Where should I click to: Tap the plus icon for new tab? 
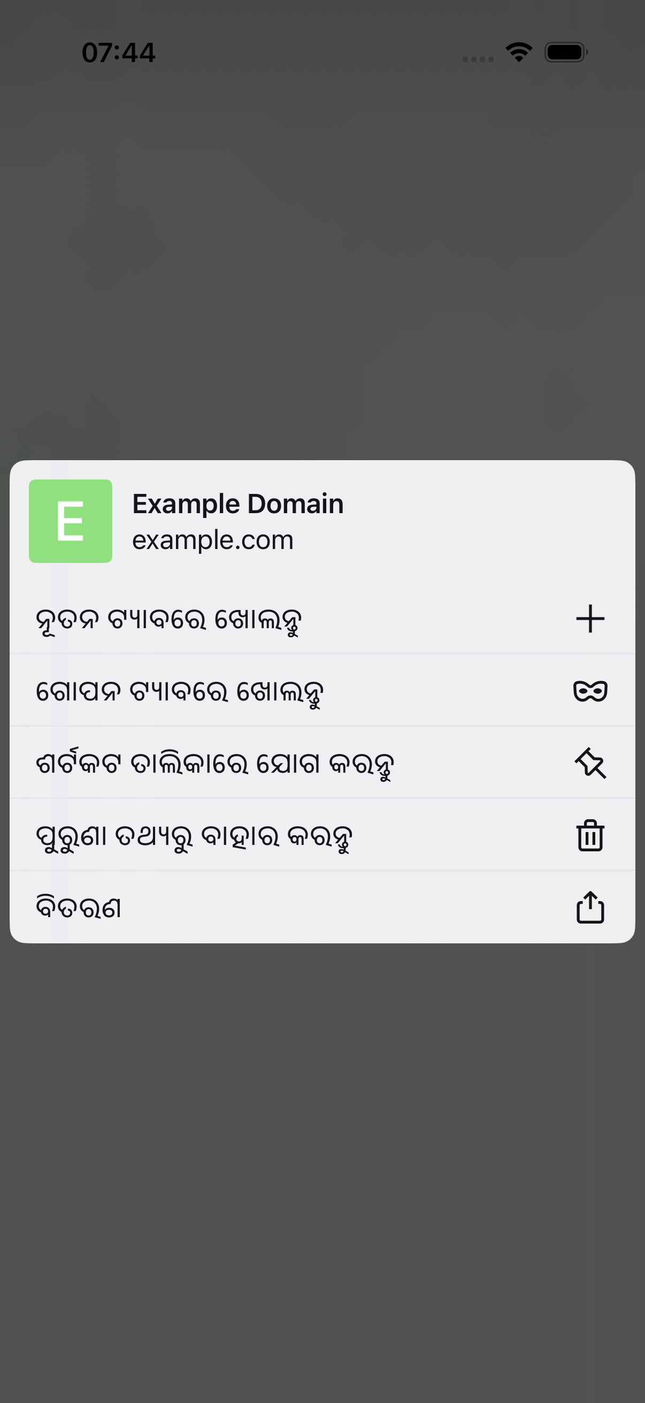pyautogui.click(x=590, y=619)
